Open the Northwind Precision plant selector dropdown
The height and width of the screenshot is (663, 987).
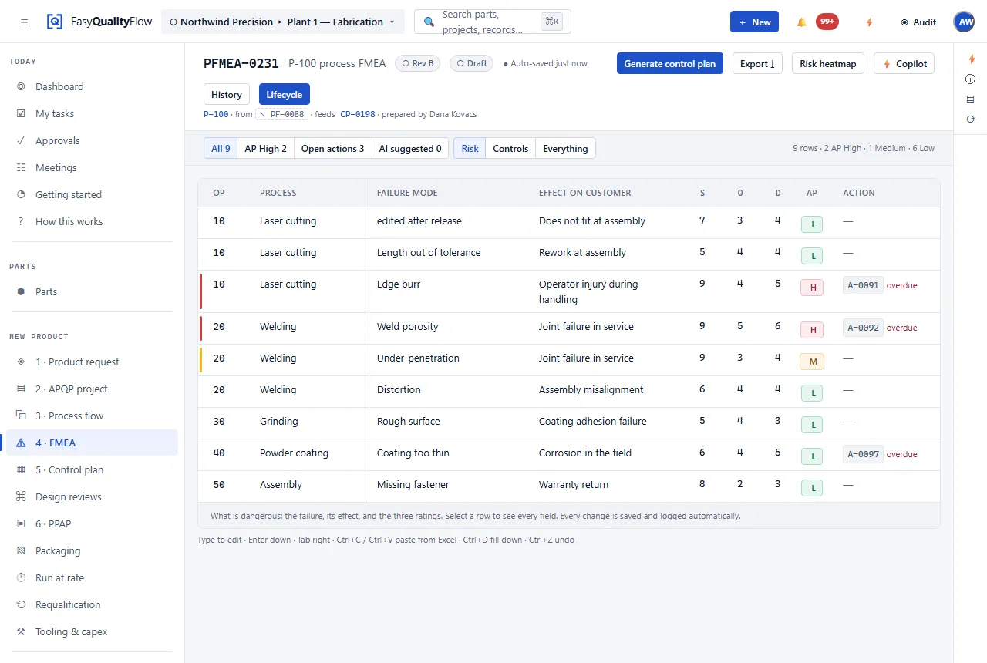point(282,22)
